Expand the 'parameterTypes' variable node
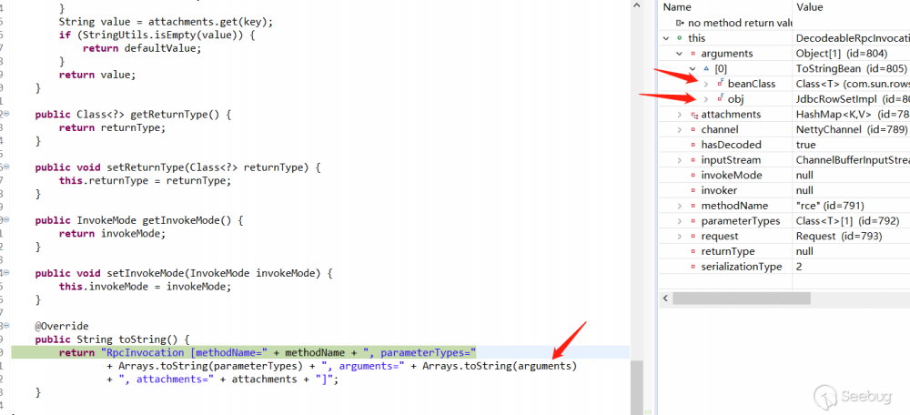Viewport: 910px width, 415px height. coord(680,221)
